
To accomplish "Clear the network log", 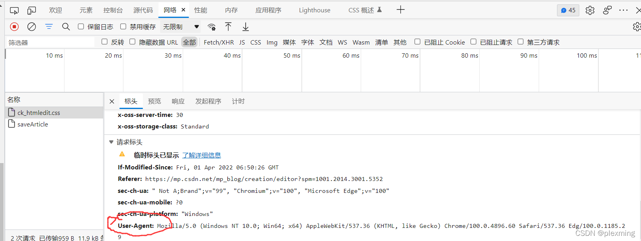I will tap(31, 27).
